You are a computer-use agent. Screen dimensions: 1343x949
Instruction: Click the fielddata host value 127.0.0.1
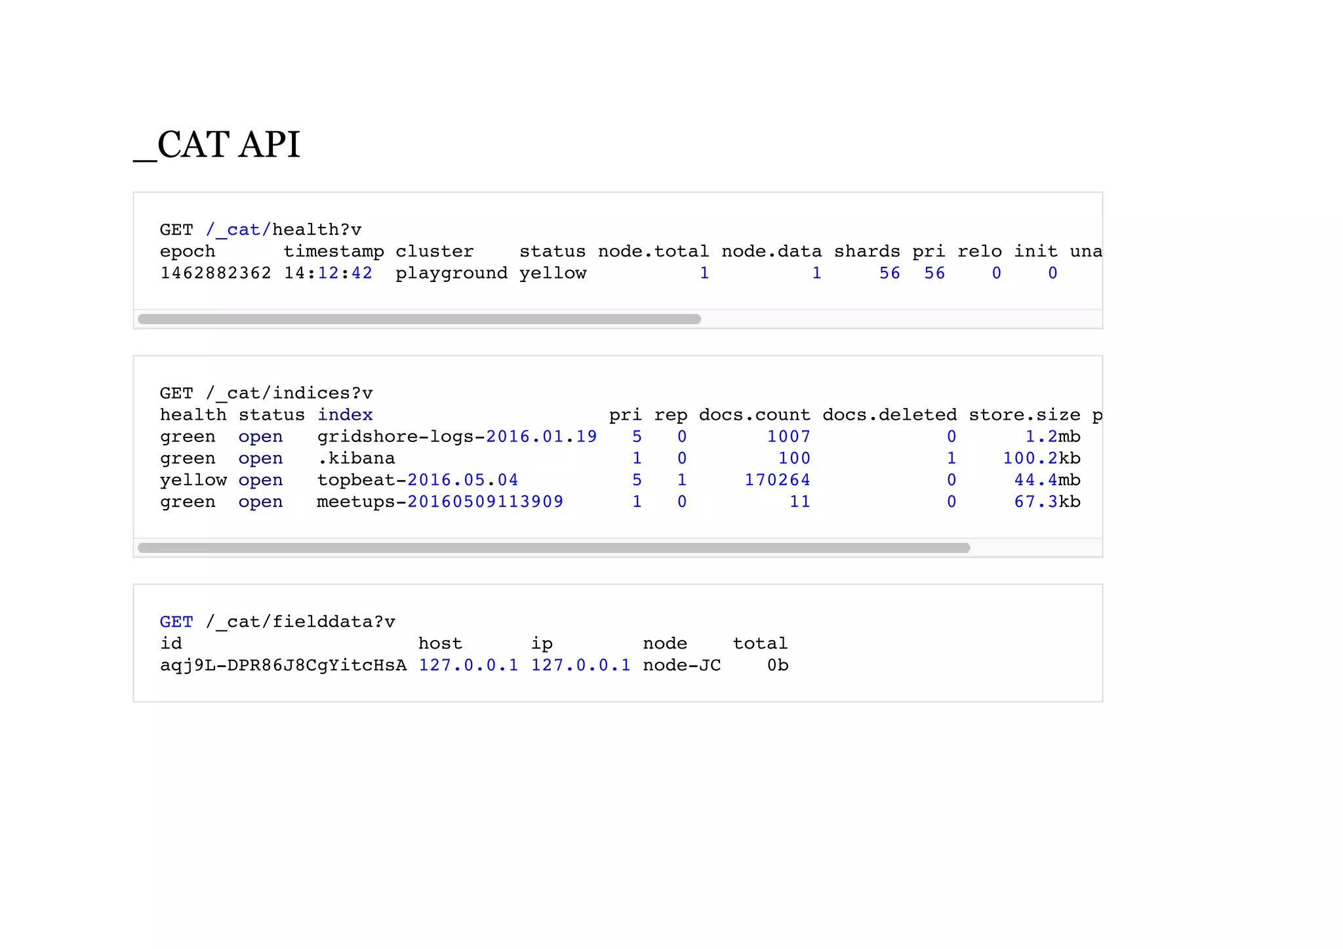468,665
